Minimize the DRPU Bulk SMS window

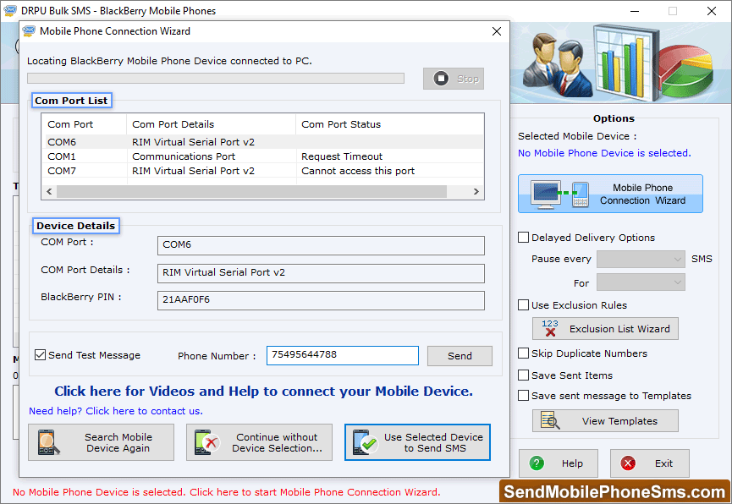point(635,11)
